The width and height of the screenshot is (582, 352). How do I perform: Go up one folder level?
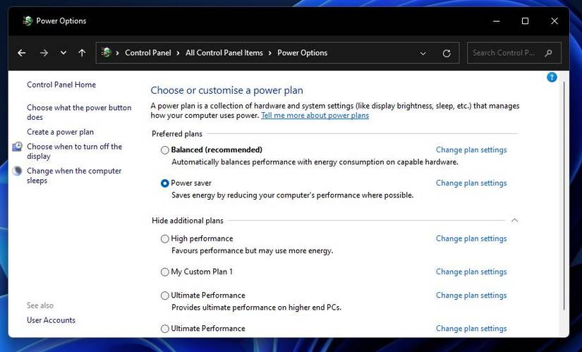click(x=82, y=53)
